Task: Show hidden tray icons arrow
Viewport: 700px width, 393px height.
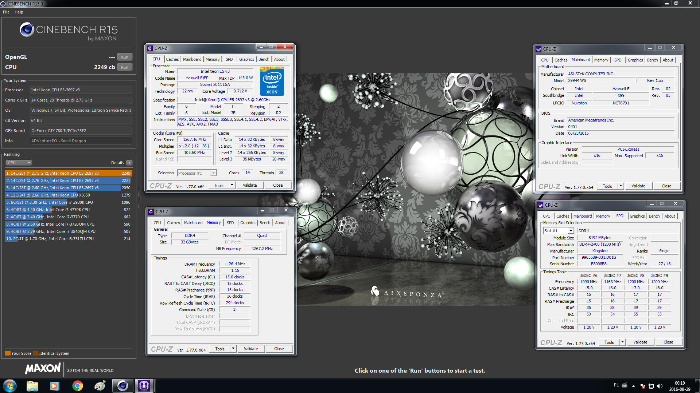Action: [633, 386]
